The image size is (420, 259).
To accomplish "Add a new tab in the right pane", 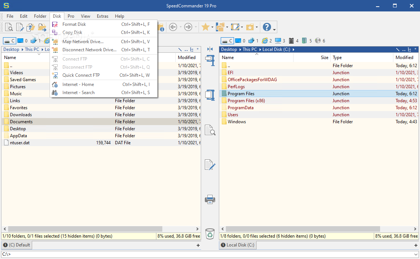I will point(416,245).
